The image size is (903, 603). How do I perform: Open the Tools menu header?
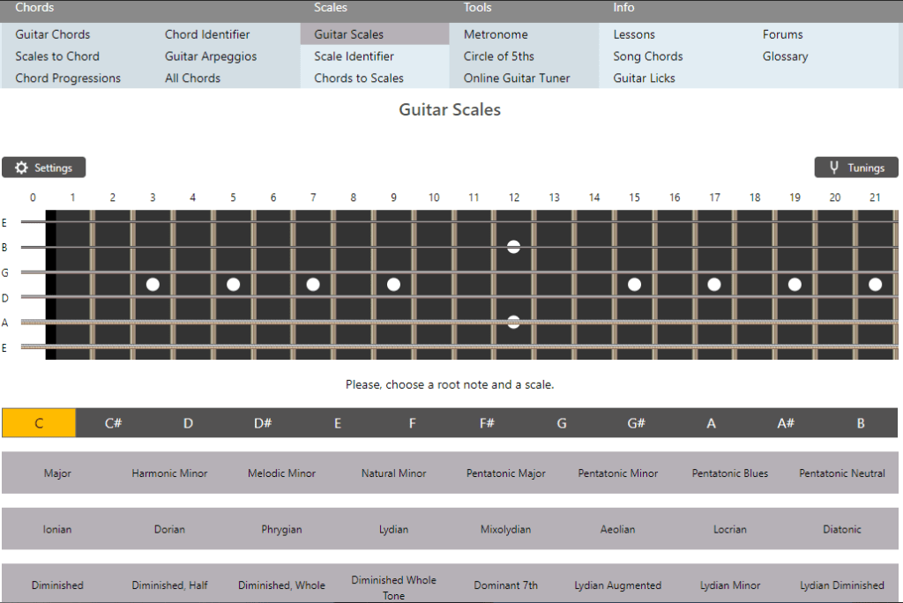(478, 8)
